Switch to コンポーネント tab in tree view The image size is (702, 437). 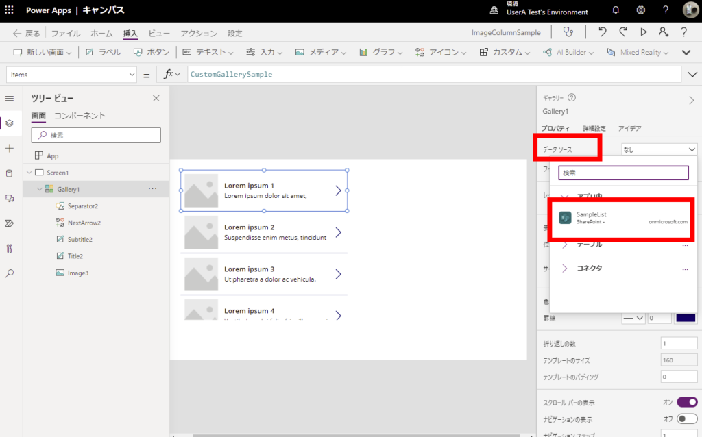pyautogui.click(x=80, y=115)
